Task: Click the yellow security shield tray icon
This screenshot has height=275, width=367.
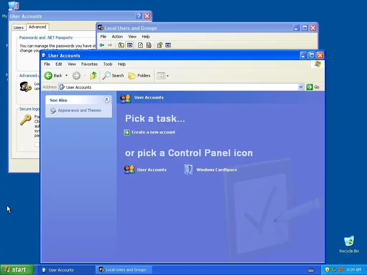Action: tap(327, 270)
